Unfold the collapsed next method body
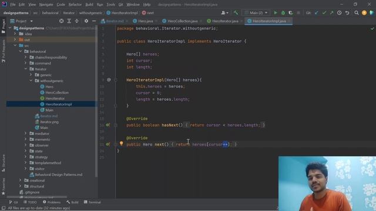The image size is (376, 211). coord(116,144)
